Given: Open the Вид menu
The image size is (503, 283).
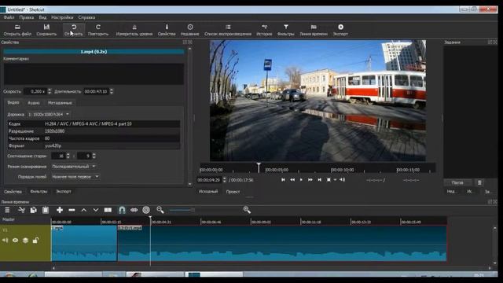Looking at the screenshot, I should pyautogui.click(x=42, y=17).
